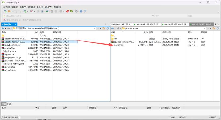221x120 pixels.
Task: Click the green synchronize arrows toolbar icon
Action: [47, 11]
